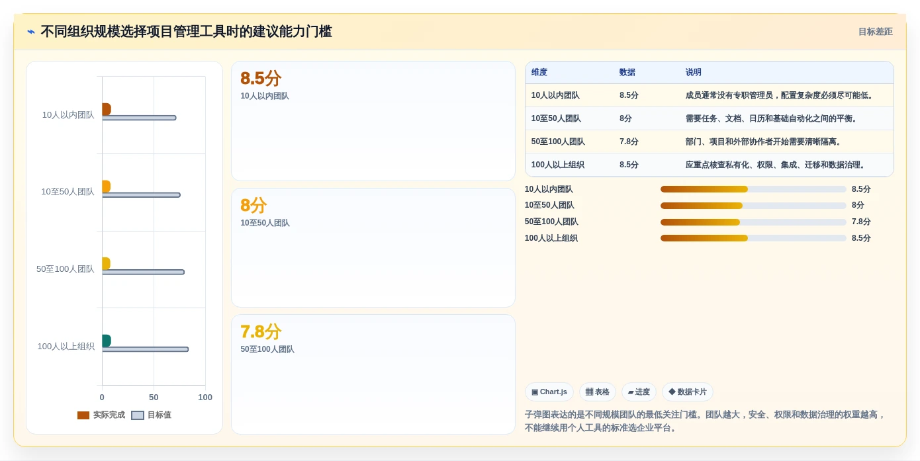
Task: Click the 7.8分 value beside the progress bar
Action: point(861,222)
